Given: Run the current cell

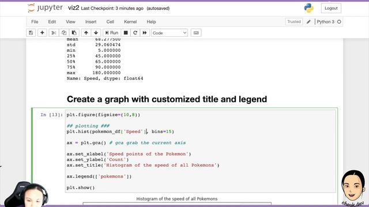Looking at the screenshot, I should point(112,33).
